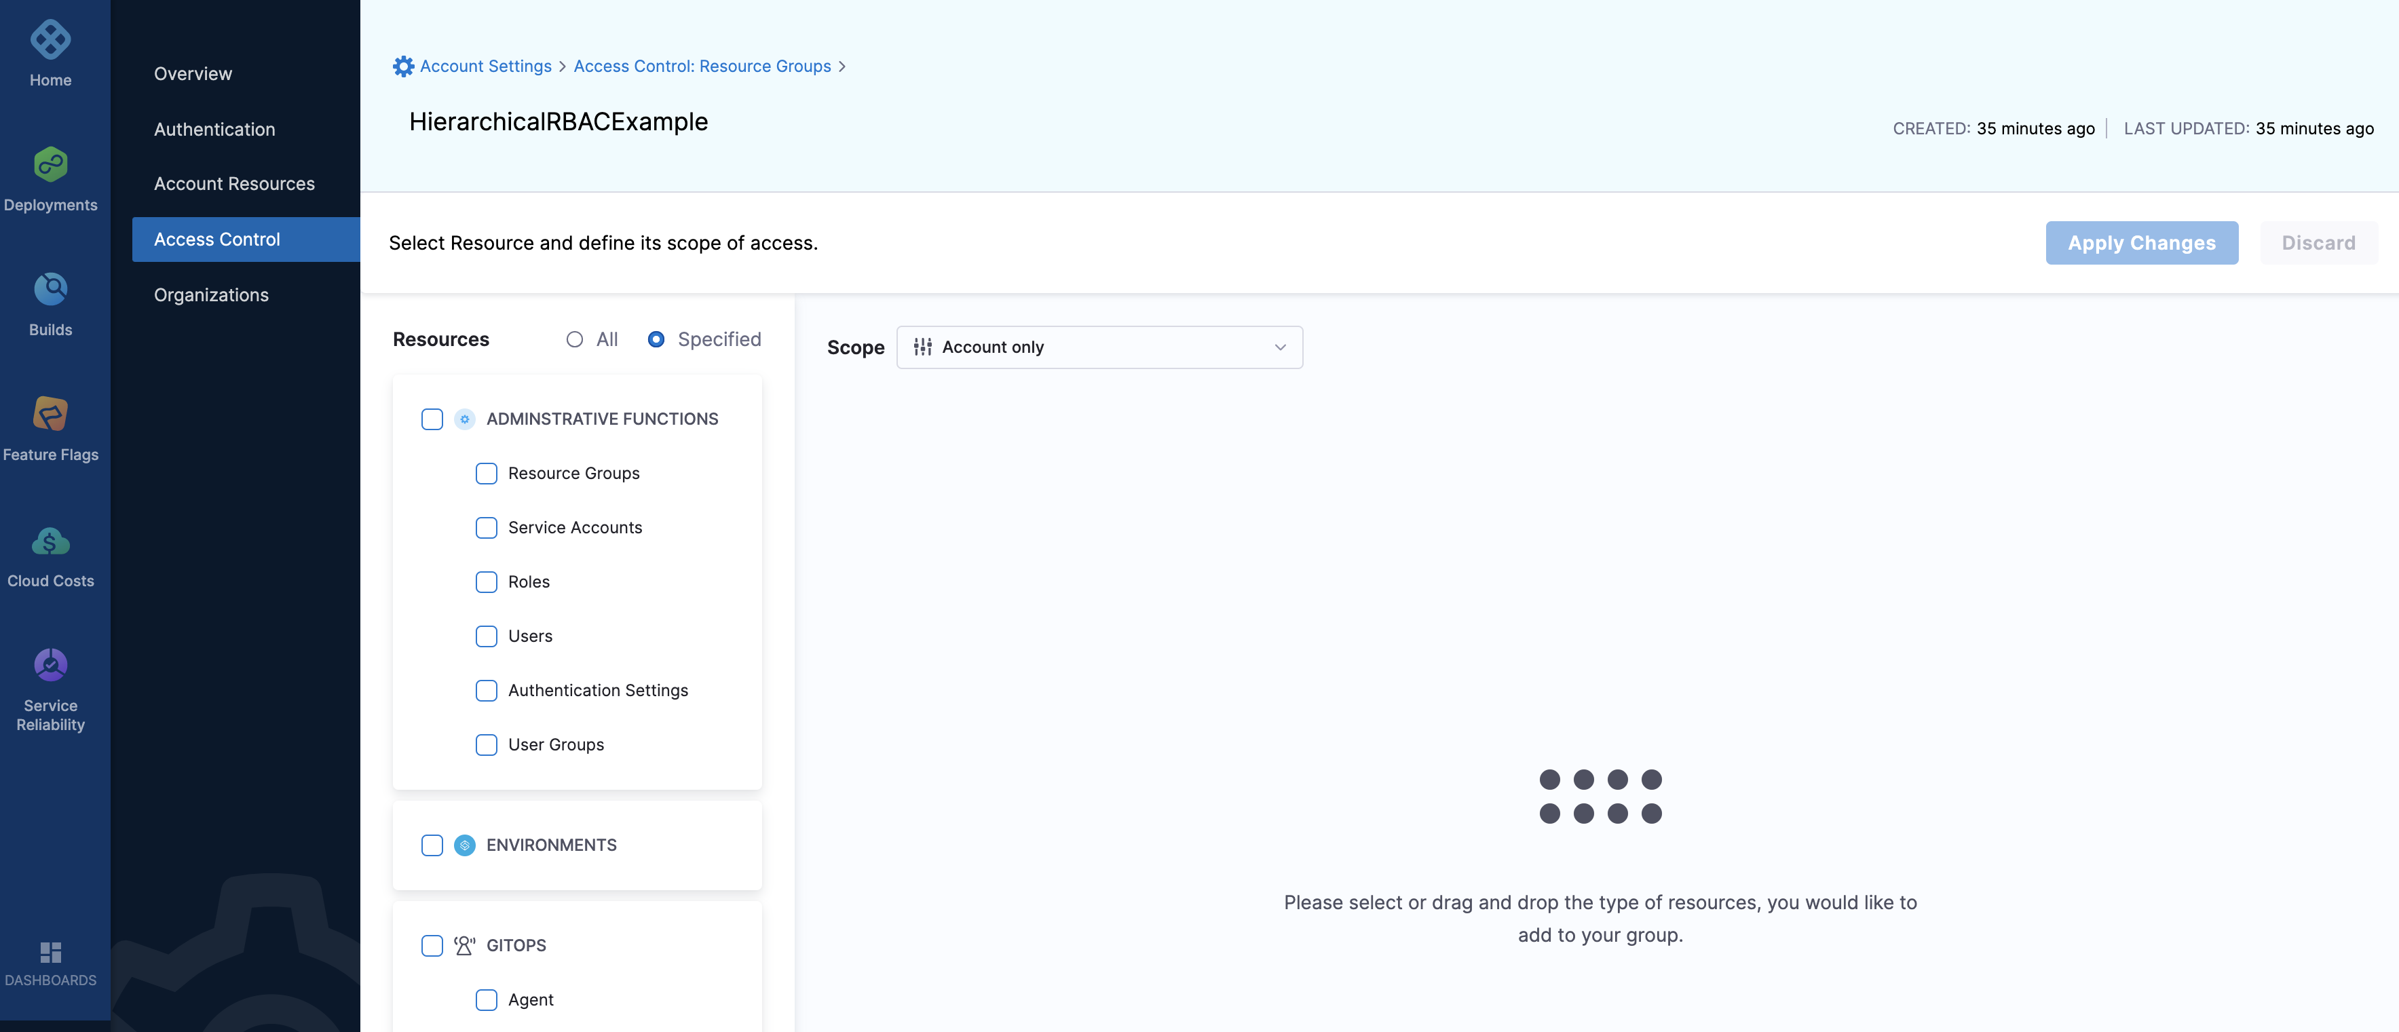
Task: Check the Service Accounts checkbox
Action: 486,528
